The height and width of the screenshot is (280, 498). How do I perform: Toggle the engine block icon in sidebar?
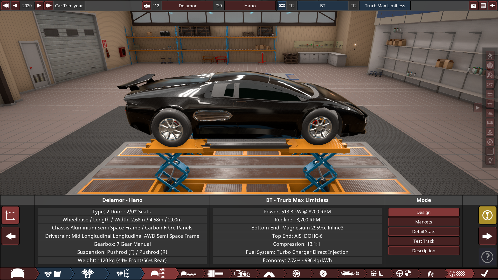[490, 123]
